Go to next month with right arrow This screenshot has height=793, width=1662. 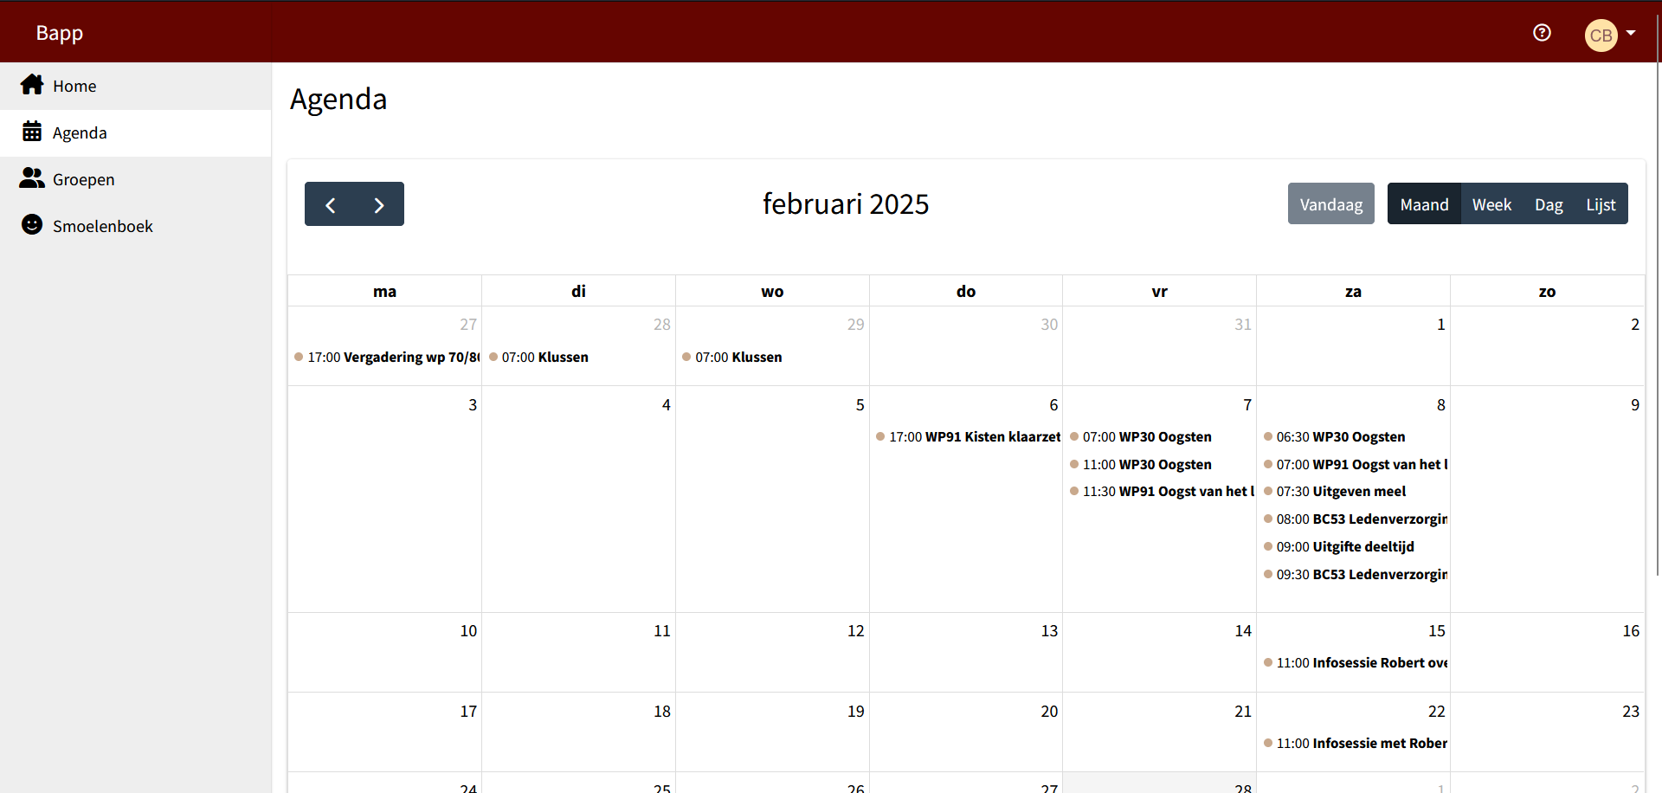[x=379, y=205]
